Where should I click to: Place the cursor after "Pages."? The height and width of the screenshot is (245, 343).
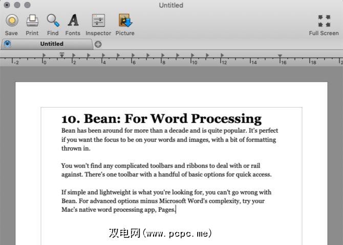point(176,210)
